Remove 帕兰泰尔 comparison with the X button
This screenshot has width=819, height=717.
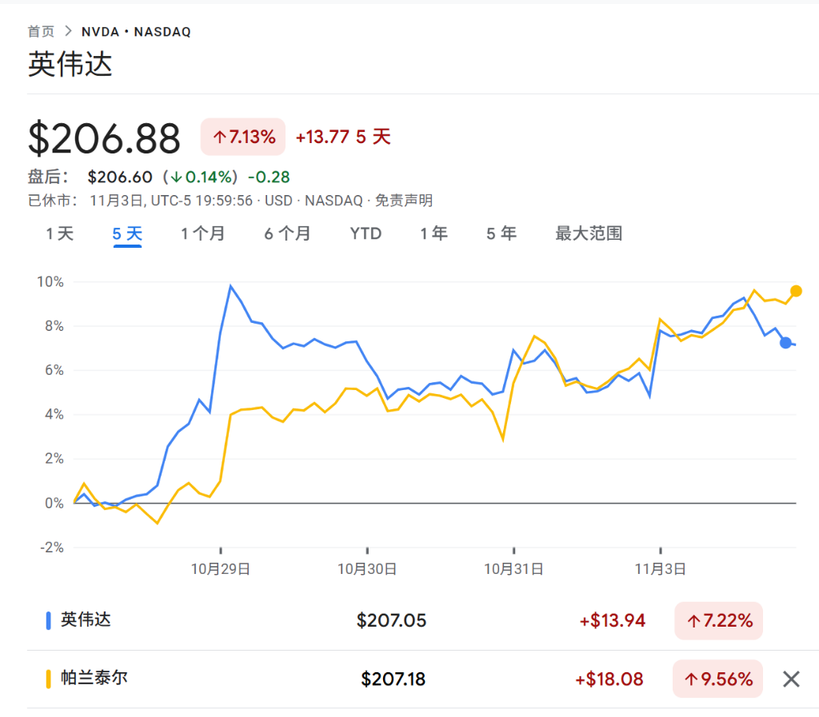pyautogui.click(x=791, y=679)
